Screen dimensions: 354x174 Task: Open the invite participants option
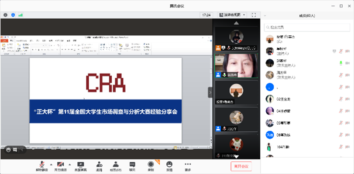99,166
